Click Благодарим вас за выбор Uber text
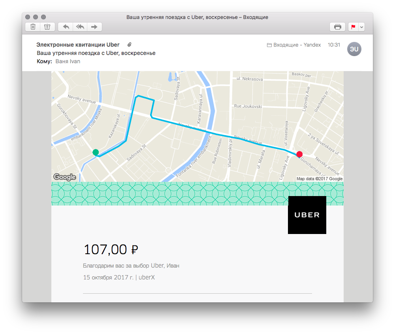Screen dimensions: 395x334 pos(131,266)
